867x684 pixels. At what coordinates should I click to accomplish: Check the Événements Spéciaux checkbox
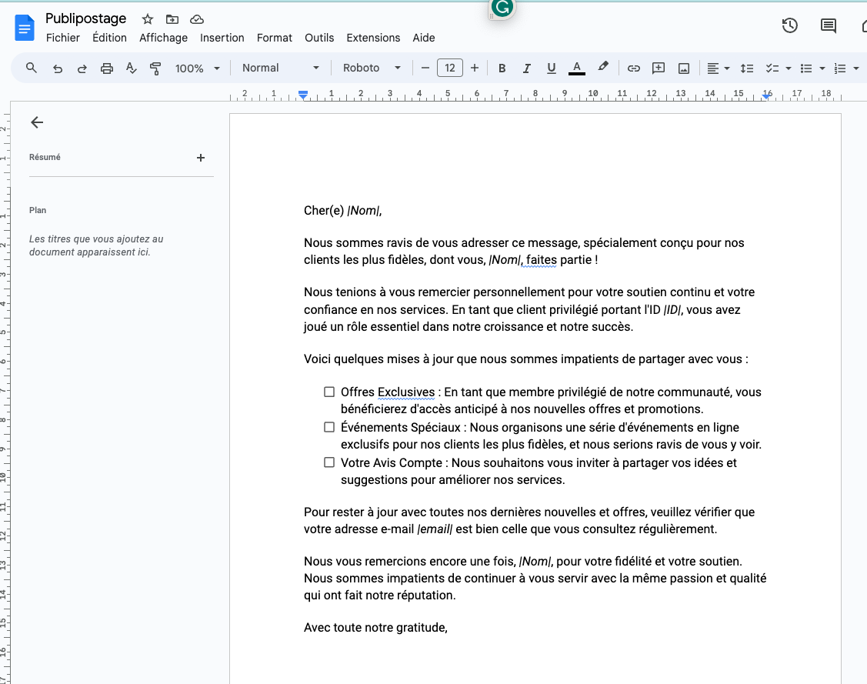(x=329, y=428)
